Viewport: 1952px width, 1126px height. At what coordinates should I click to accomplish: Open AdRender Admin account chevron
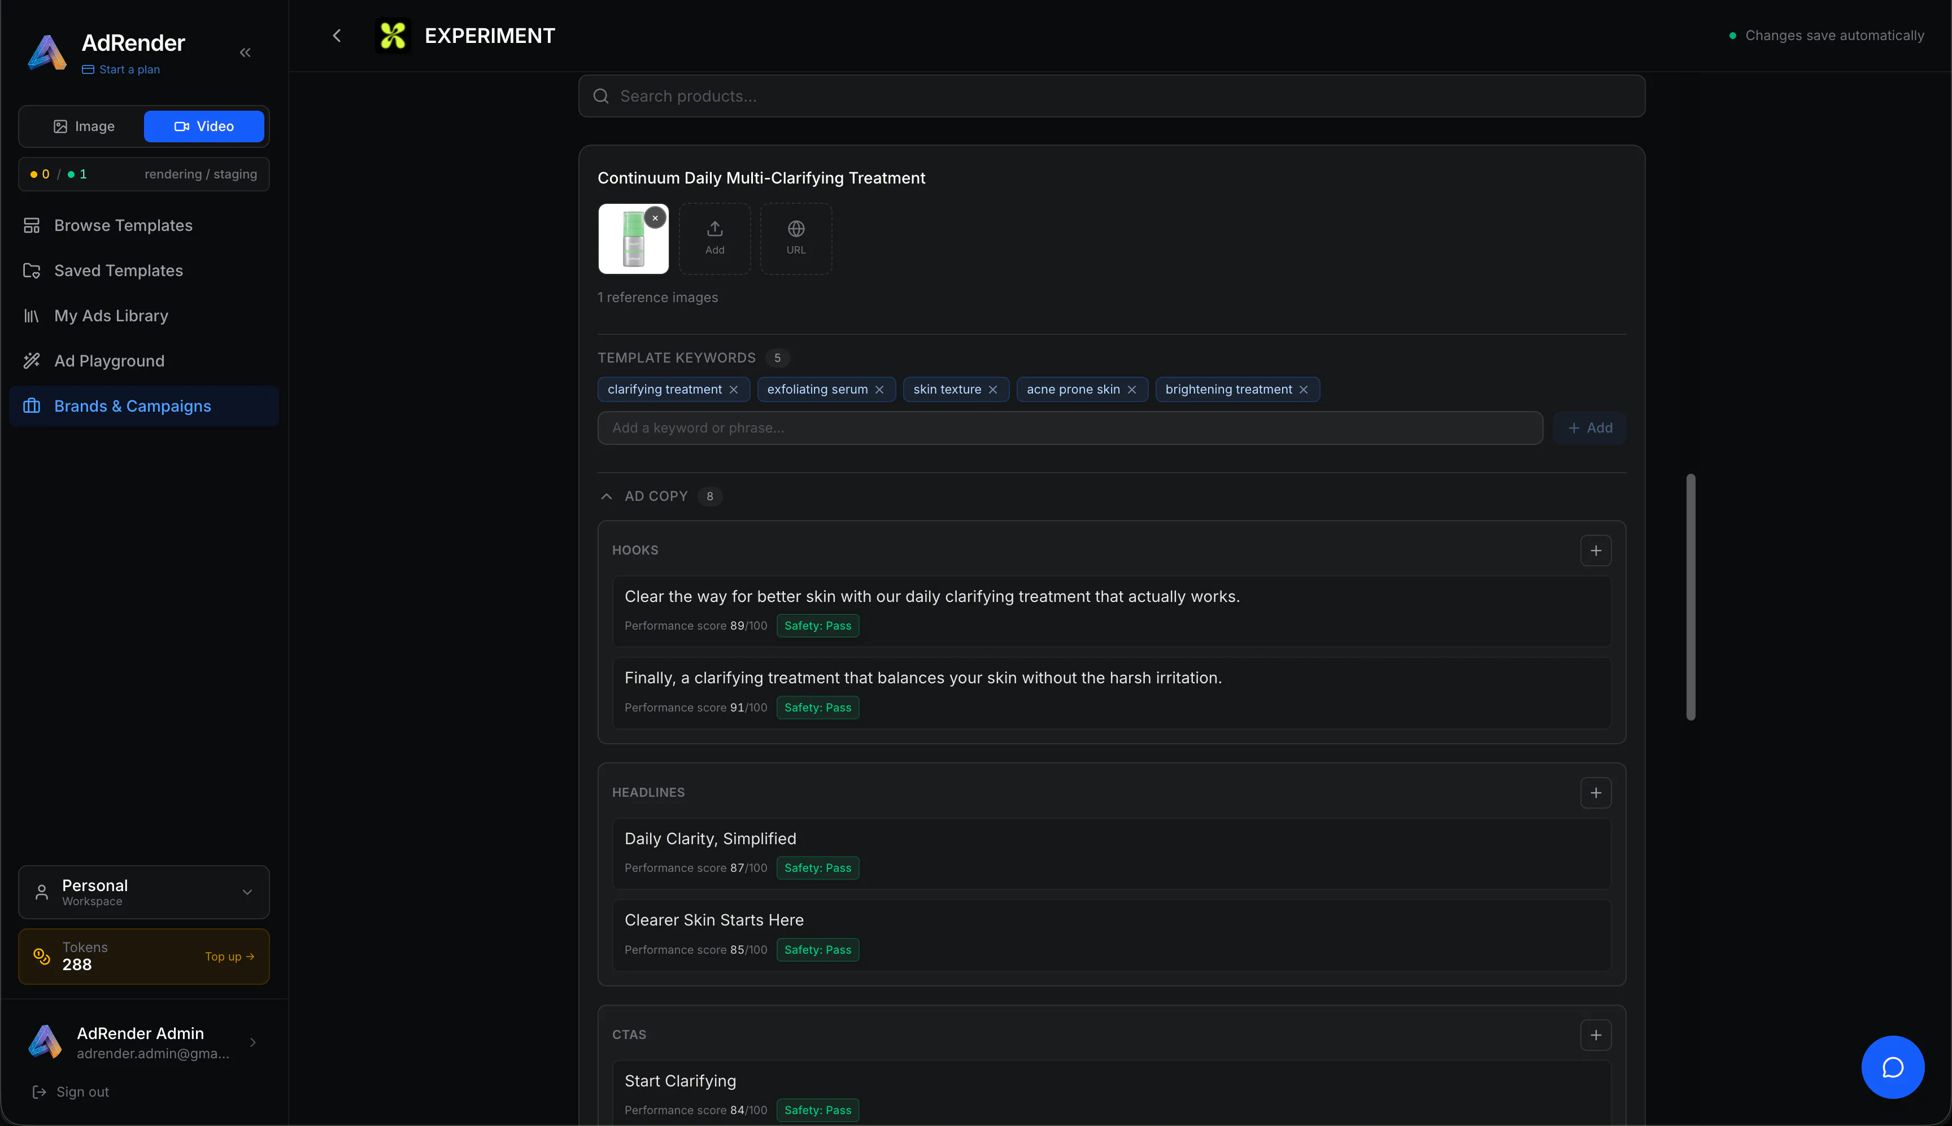[x=253, y=1042]
